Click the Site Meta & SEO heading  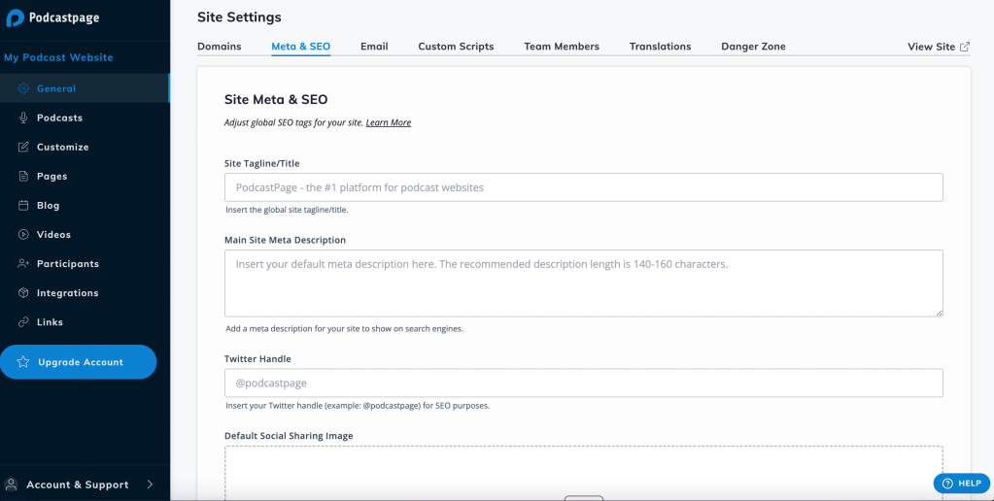click(x=276, y=99)
